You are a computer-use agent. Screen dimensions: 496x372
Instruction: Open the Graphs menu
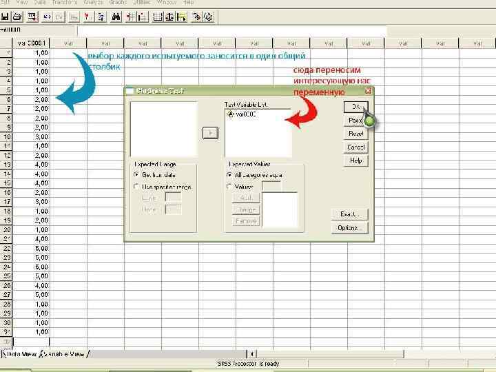pos(118,2)
